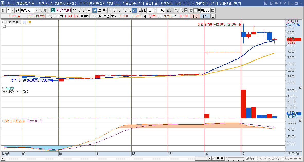Image resolution: width=304 pixels, height=162 pixels.
Task: Click the layout panel icon in title bar
Action: pyautogui.click(x=266, y=3)
